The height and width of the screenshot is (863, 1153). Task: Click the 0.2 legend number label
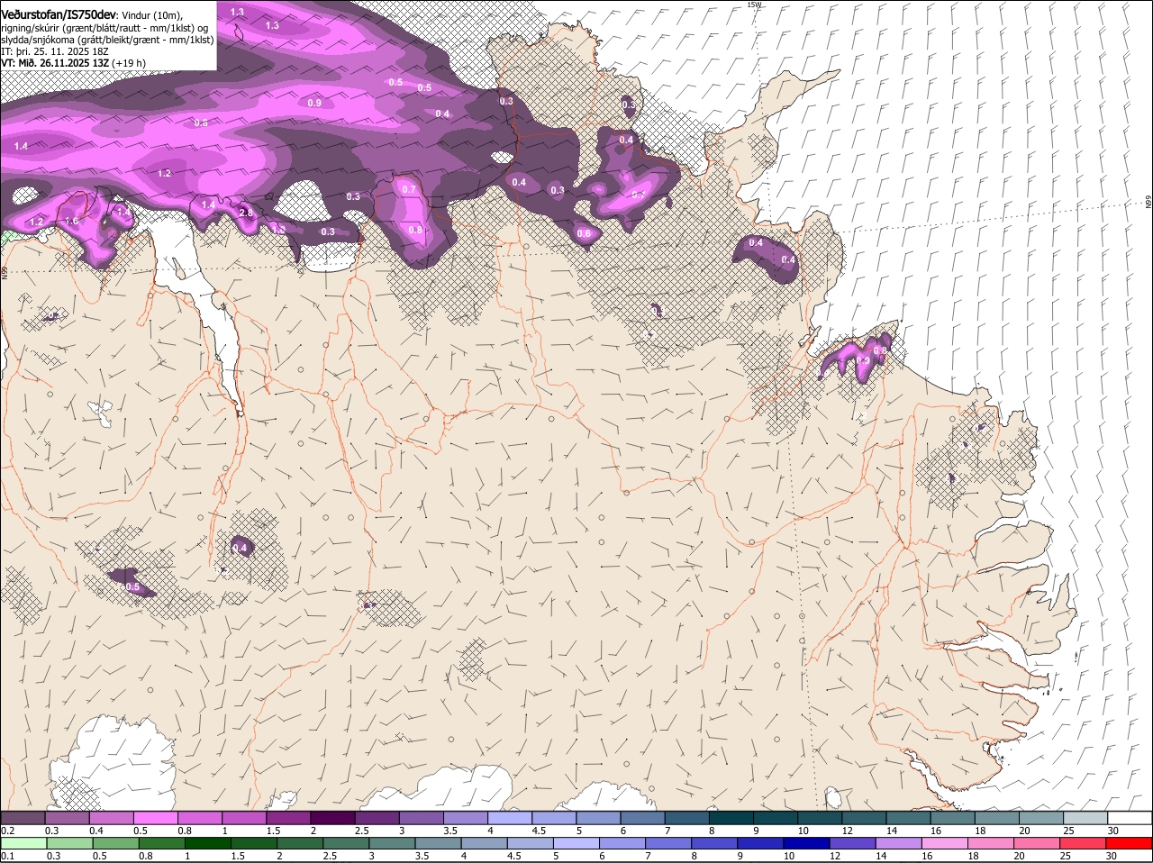[8, 830]
